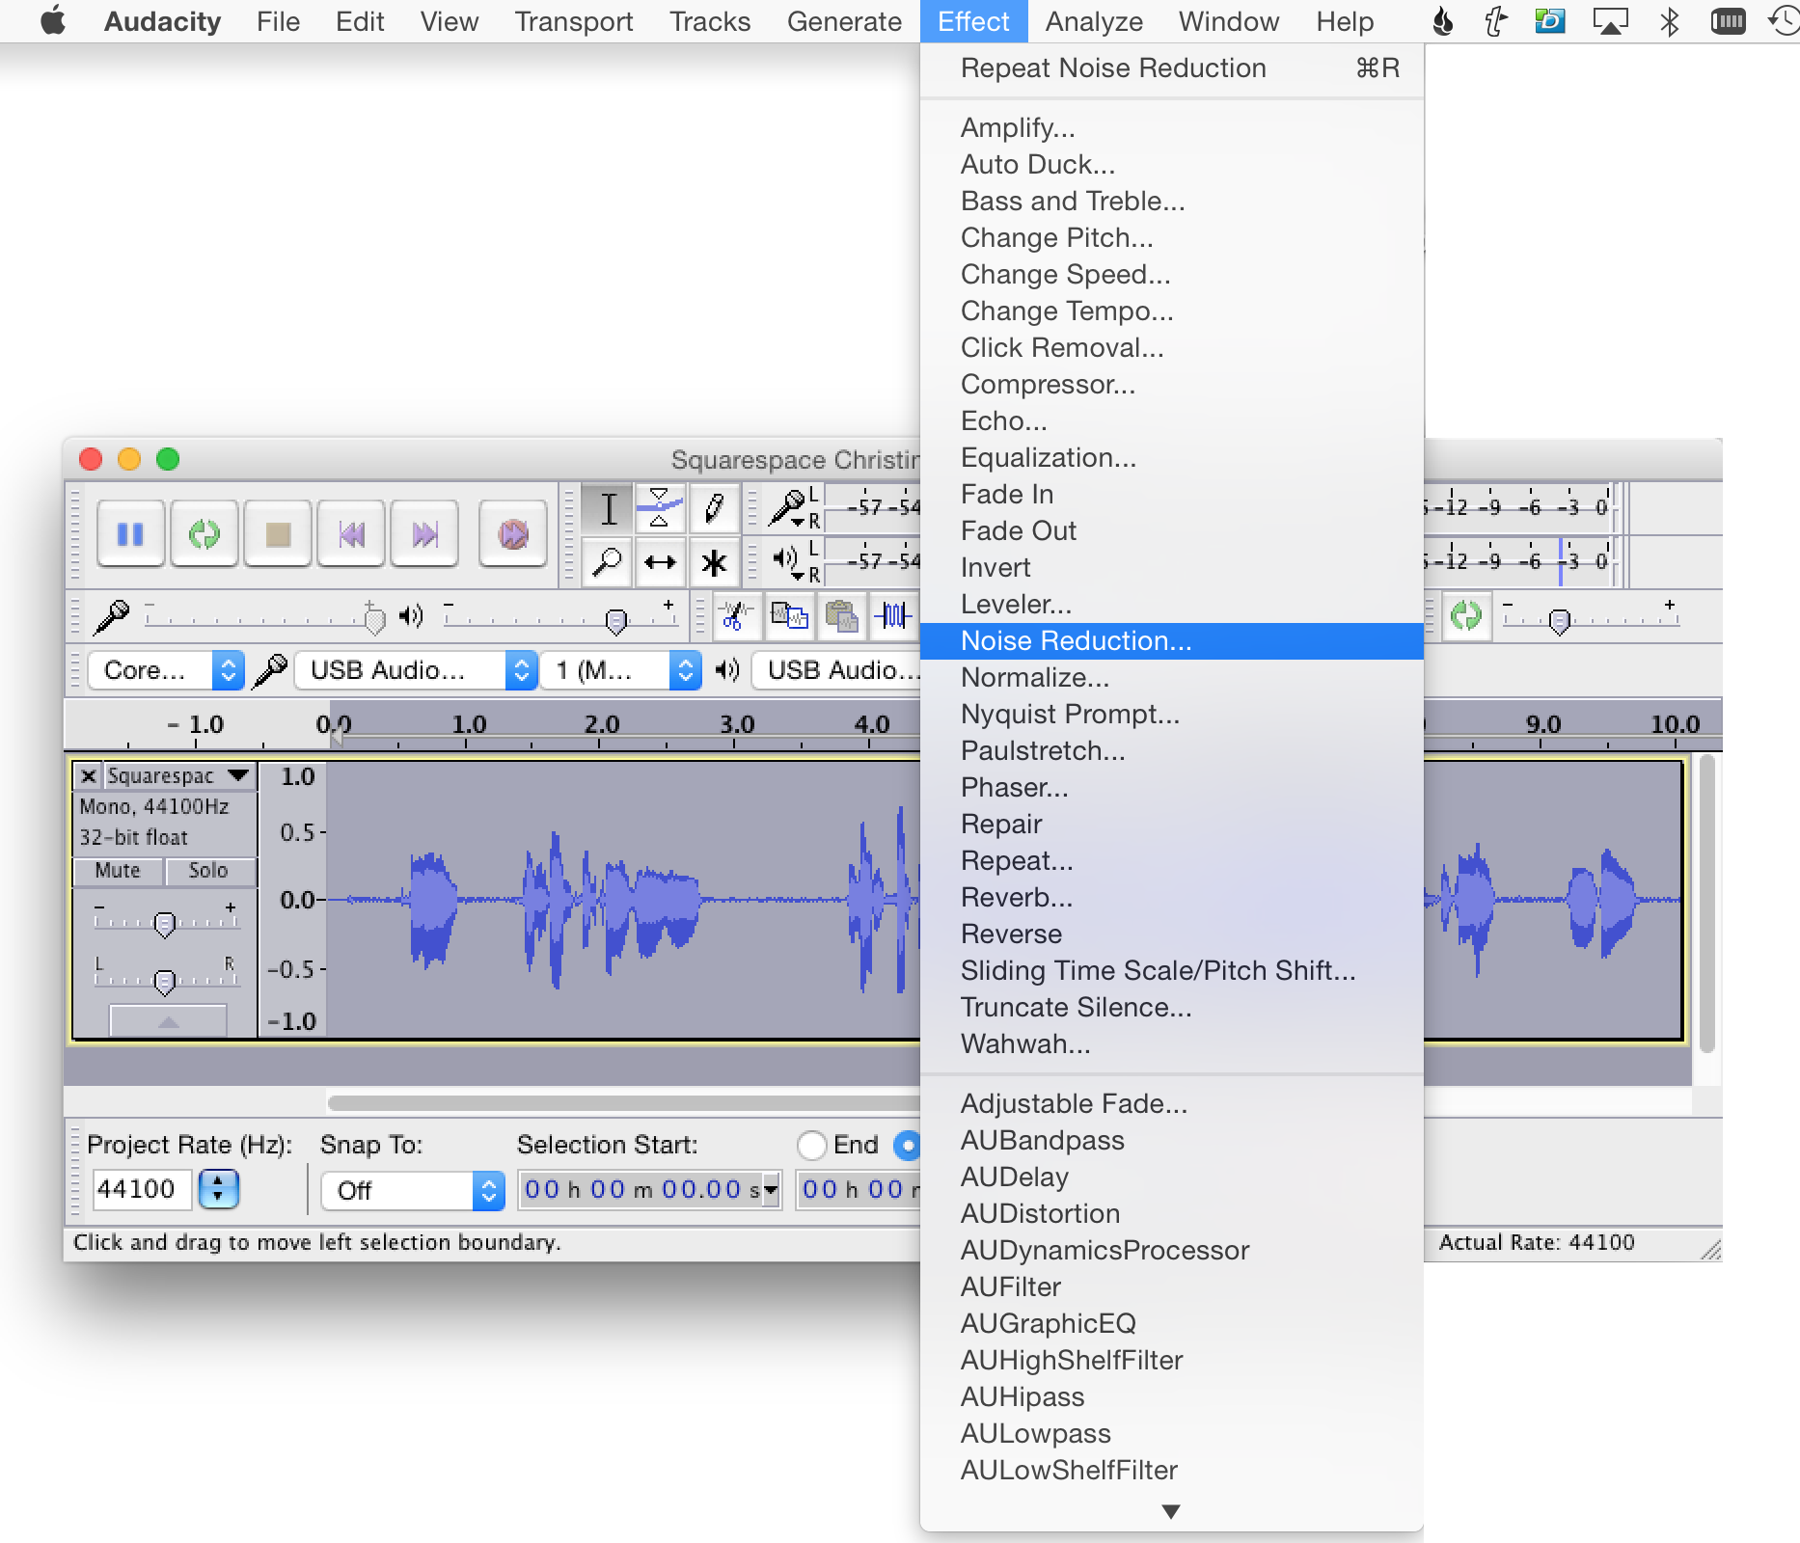The image size is (1800, 1543).
Task: Click the Project Rate 44100 field
Action: pos(143,1189)
